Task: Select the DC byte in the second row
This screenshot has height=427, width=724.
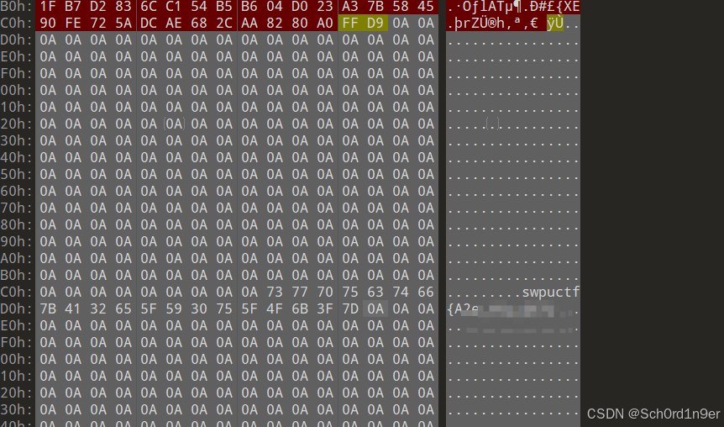Action: click(149, 23)
